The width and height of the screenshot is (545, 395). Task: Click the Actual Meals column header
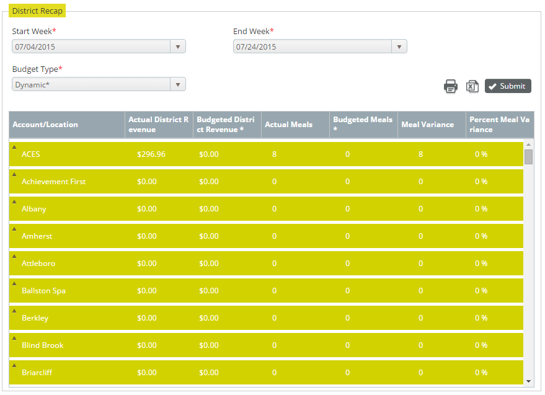[x=288, y=125]
